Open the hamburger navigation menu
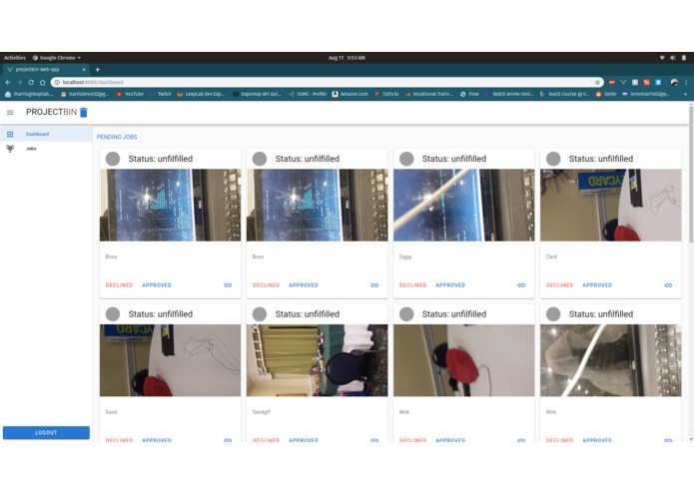Viewport: 694px width, 493px height. (x=10, y=113)
